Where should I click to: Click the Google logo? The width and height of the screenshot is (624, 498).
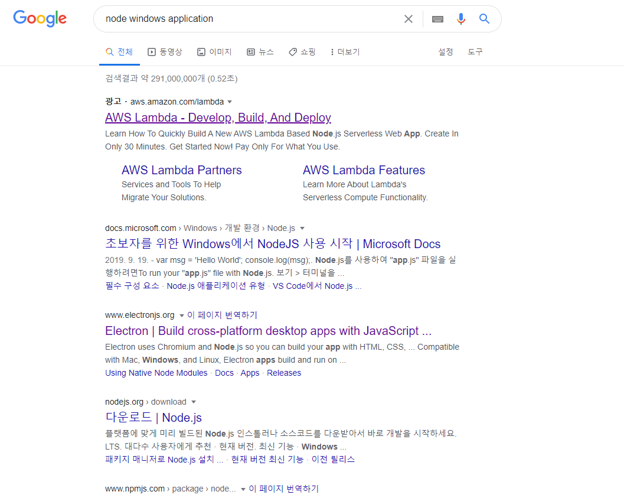40,18
